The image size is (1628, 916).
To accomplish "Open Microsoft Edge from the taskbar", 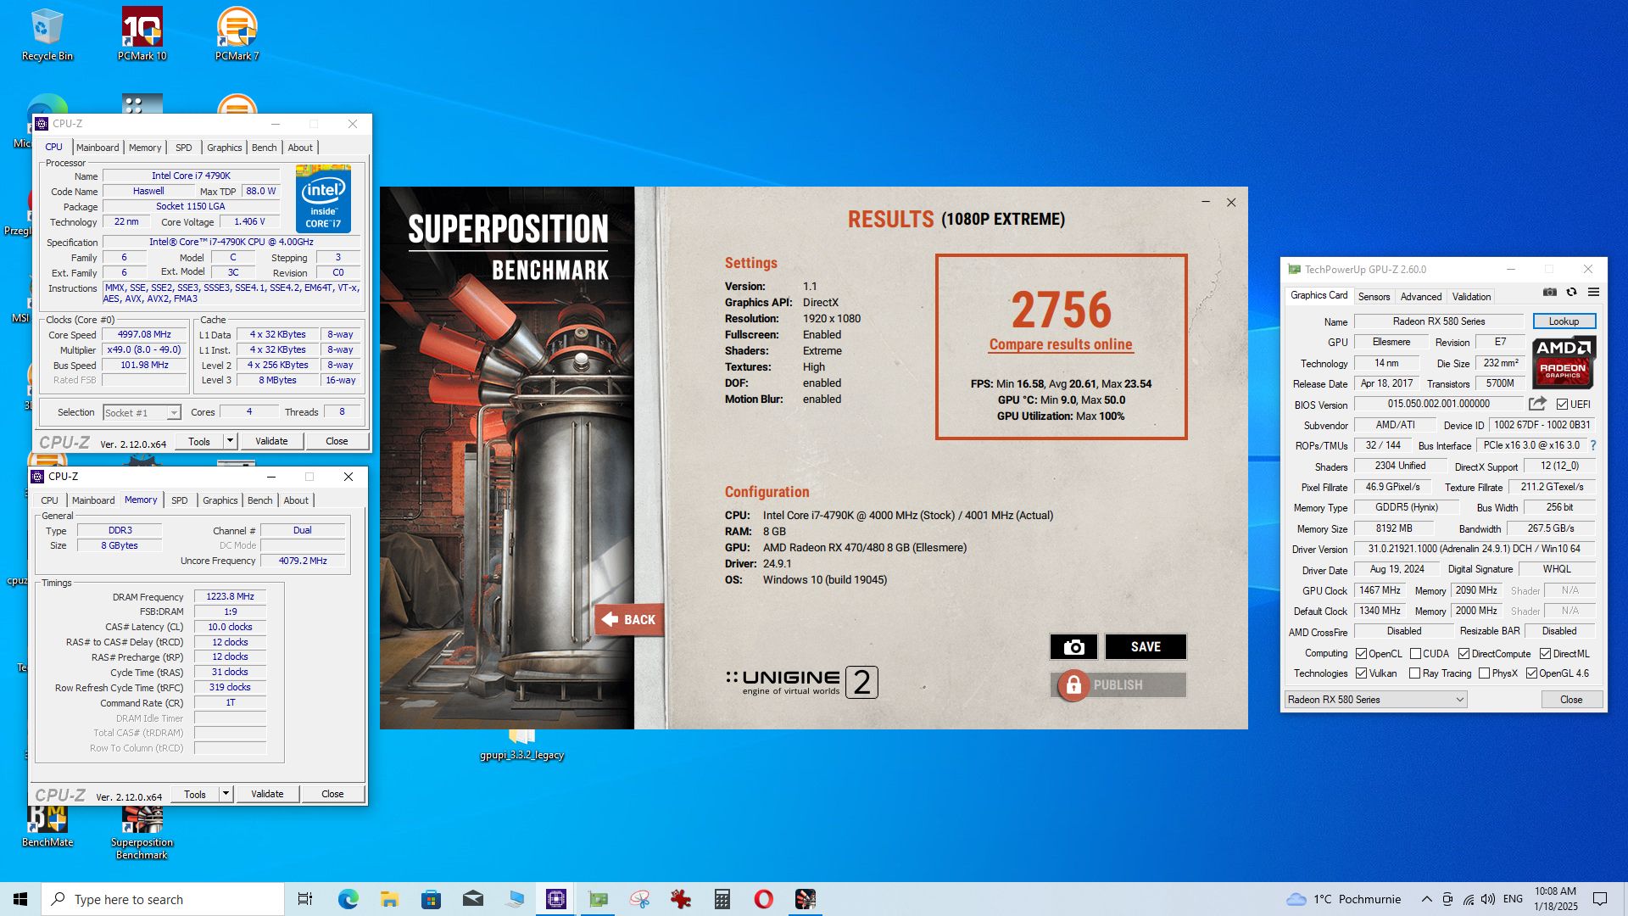I will [348, 899].
